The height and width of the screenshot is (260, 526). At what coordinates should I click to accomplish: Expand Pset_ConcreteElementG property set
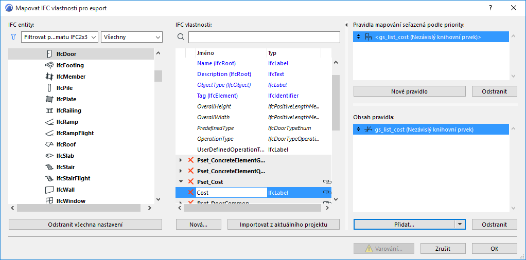coord(181,160)
